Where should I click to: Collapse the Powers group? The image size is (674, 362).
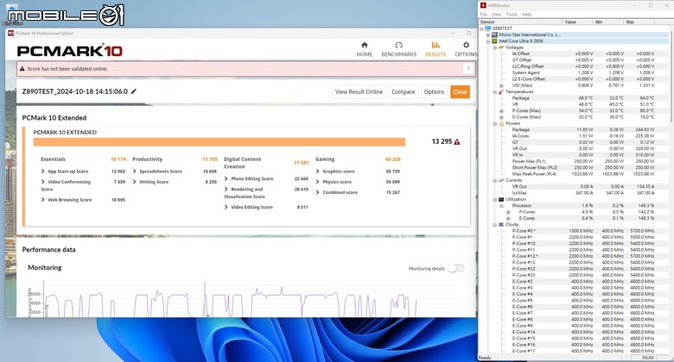pos(494,123)
